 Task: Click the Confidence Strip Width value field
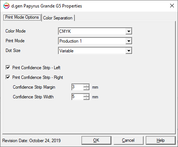77,97
